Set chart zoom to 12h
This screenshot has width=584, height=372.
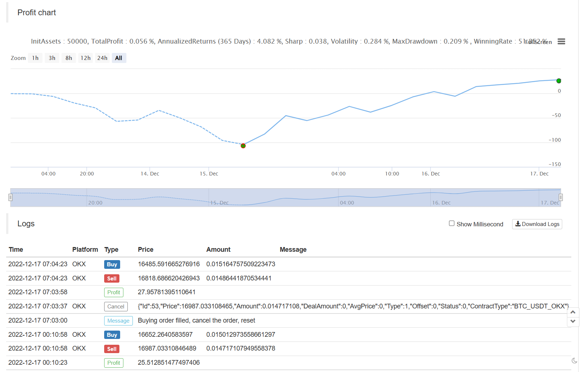pyautogui.click(x=86, y=58)
